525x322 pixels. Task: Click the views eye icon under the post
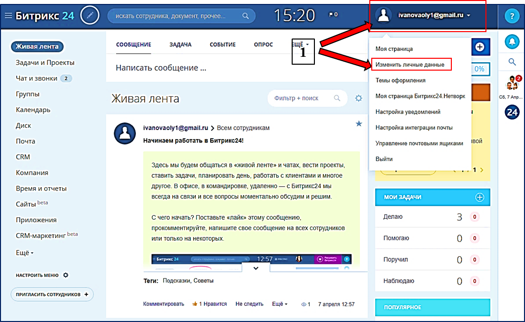(304, 304)
